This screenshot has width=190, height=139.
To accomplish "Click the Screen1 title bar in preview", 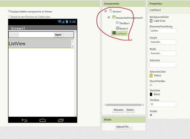I will (42, 28).
